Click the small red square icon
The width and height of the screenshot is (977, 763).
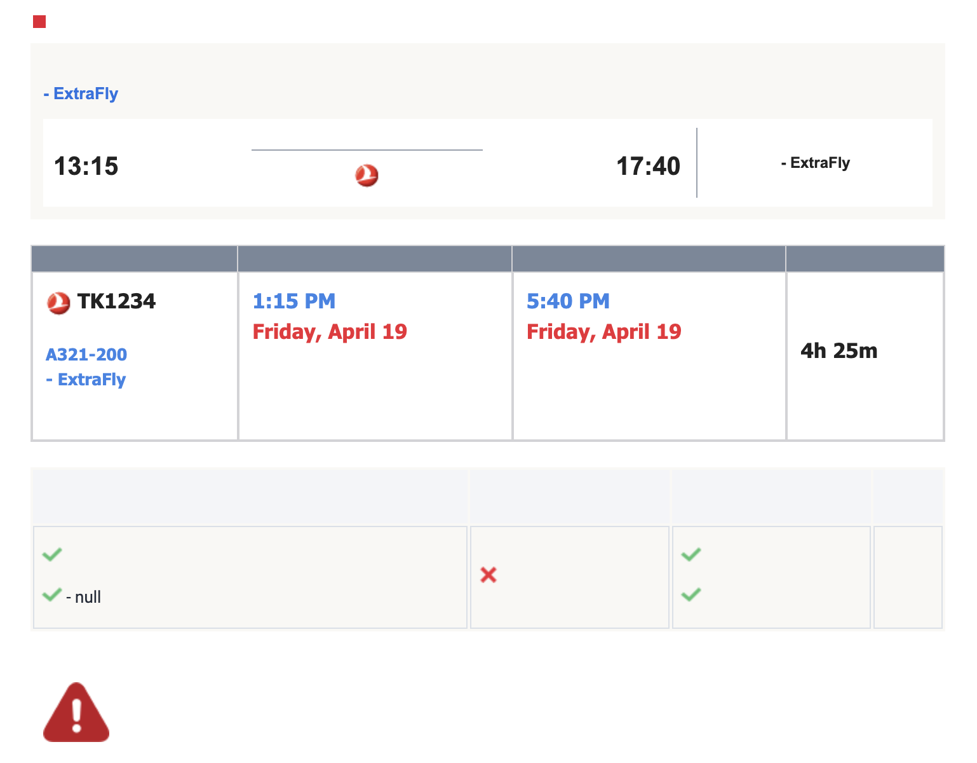(39, 22)
